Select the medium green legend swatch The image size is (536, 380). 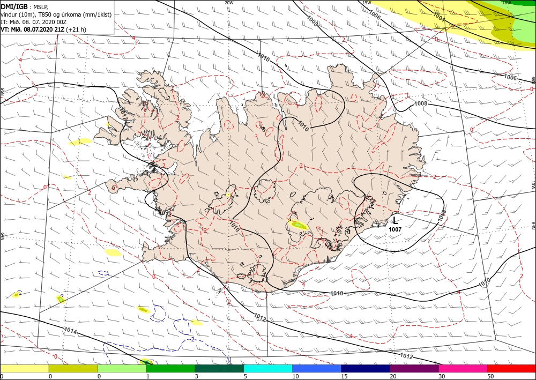coord(170,368)
